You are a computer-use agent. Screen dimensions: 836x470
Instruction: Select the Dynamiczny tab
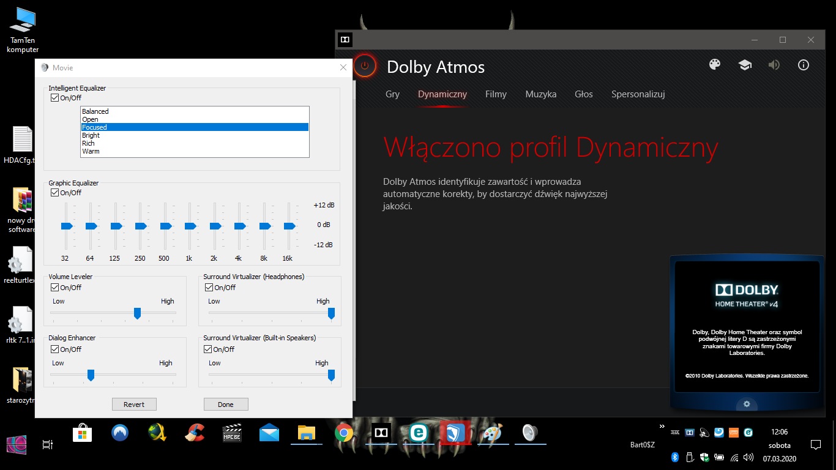pos(442,94)
